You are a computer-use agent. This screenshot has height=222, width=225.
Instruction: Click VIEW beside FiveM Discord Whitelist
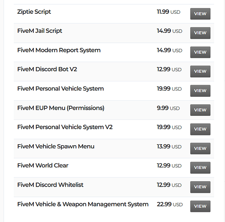click(x=200, y=187)
